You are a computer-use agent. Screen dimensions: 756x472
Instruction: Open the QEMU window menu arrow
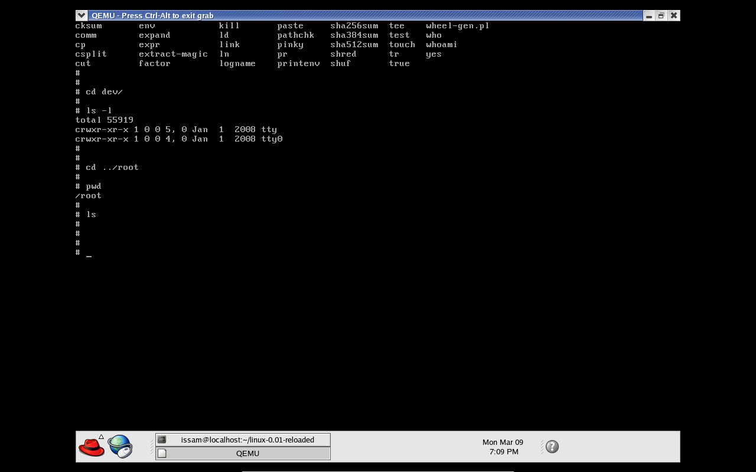[82, 15]
